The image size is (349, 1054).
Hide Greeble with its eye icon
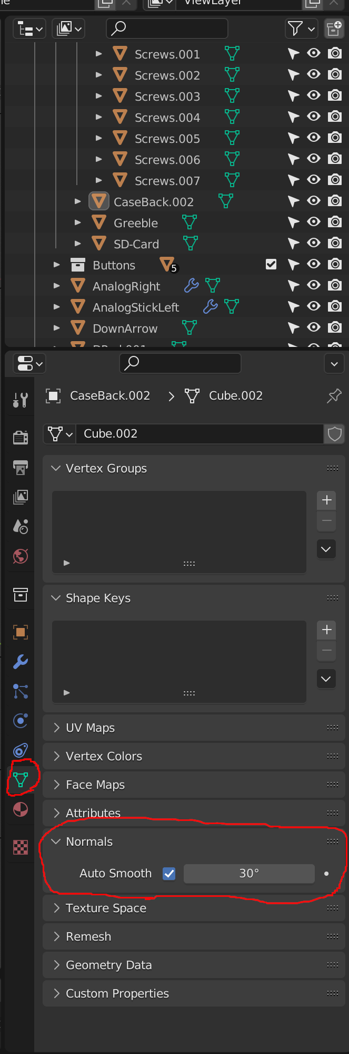314,222
